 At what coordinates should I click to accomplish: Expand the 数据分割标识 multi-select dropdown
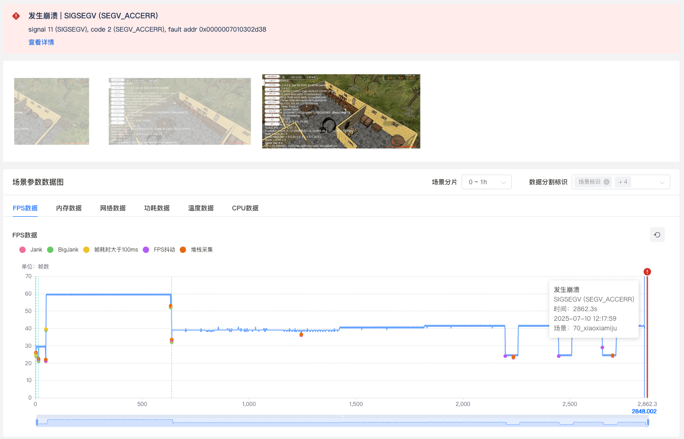[x=662, y=182]
